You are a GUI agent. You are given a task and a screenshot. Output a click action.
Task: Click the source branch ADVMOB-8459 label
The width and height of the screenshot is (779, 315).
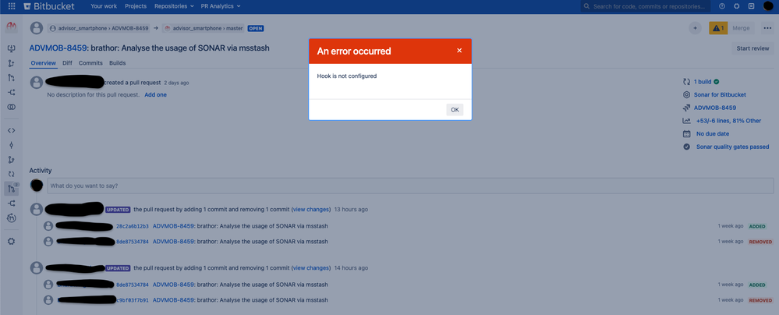(x=99, y=28)
